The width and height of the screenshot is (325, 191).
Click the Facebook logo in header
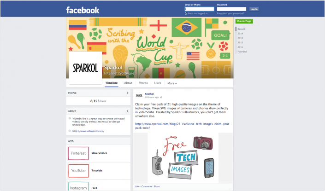83,10
